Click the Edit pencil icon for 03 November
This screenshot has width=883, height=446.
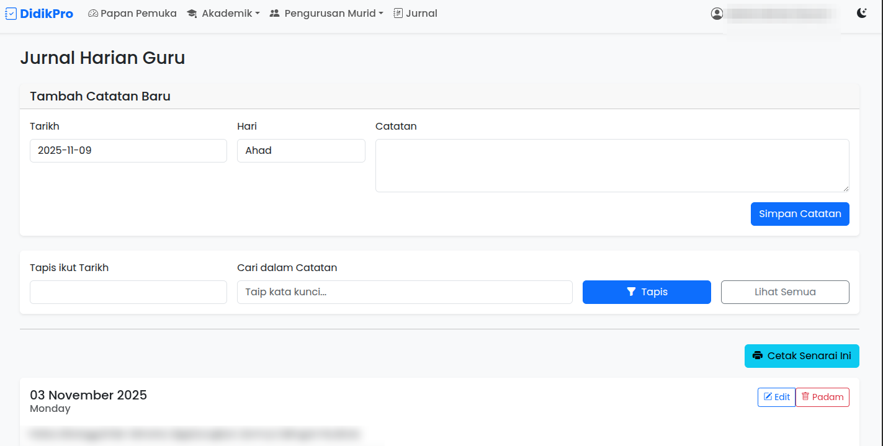point(768,397)
